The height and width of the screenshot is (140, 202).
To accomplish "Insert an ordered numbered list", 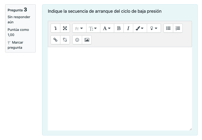I will coord(178,28).
